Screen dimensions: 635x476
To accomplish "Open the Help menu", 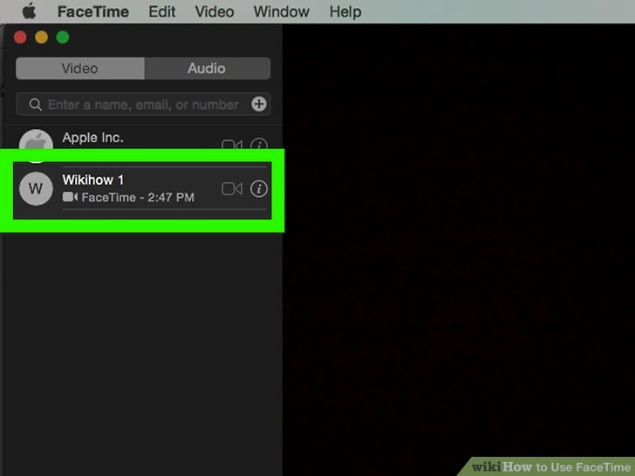I will pyautogui.click(x=345, y=11).
